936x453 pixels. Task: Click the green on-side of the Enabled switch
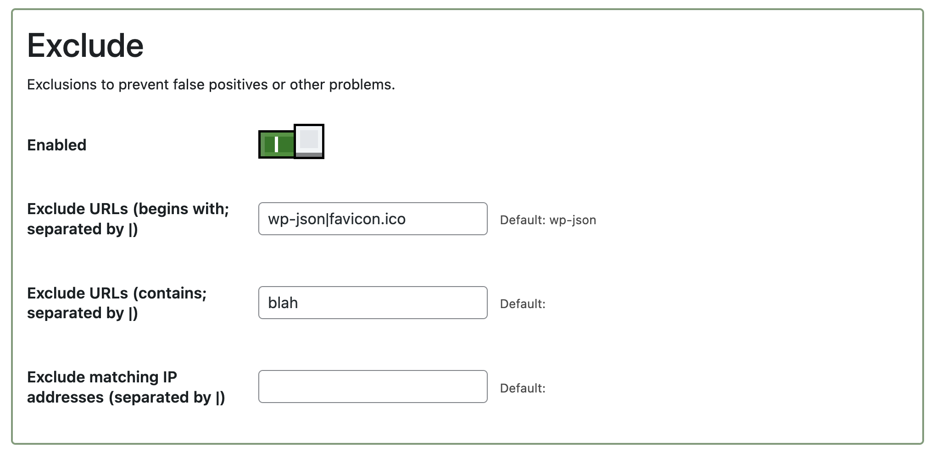coord(278,144)
